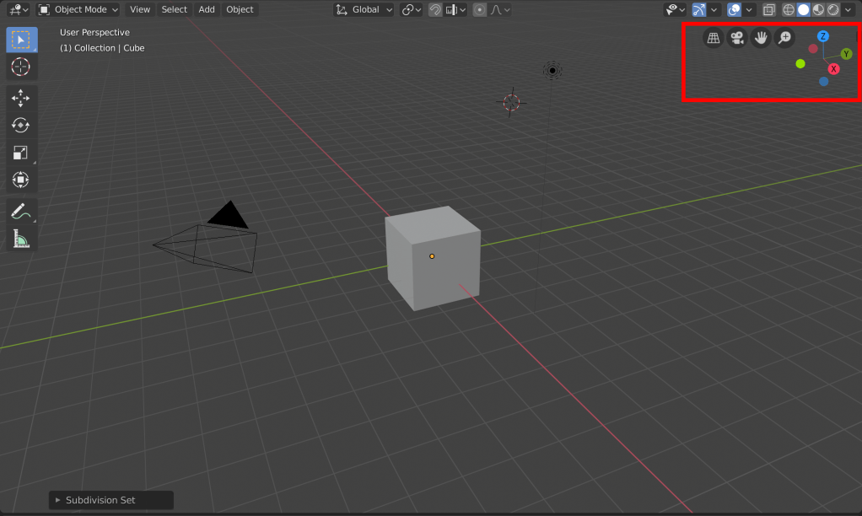Switch to rendered viewport shading
The height and width of the screenshot is (516, 862).
[832, 10]
